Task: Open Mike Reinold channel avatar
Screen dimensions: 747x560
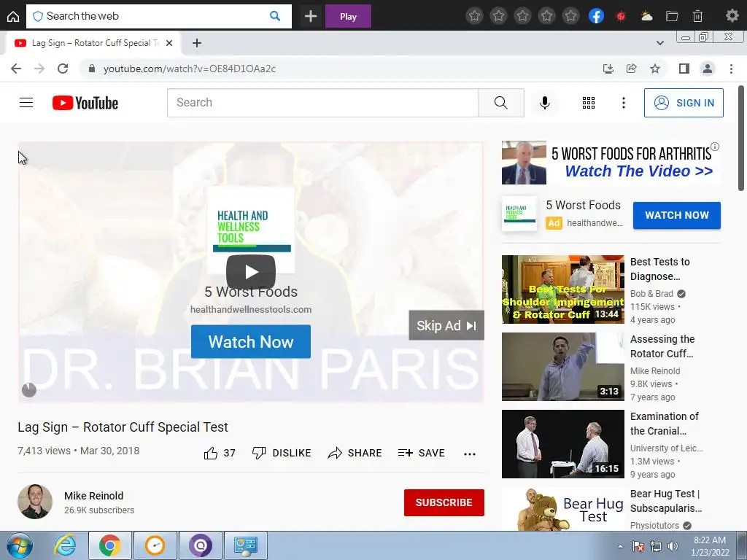Action: click(35, 502)
